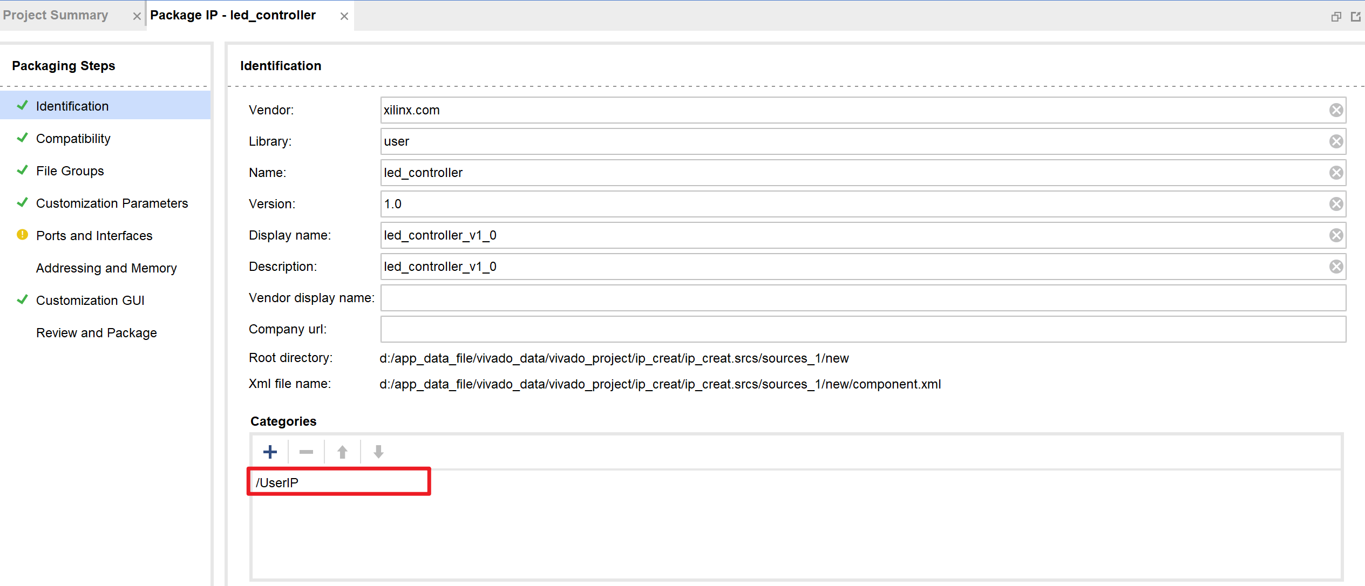Clear the Display name field with its X icon

pyautogui.click(x=1336, y=235)
